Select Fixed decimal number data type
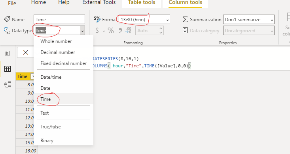The height and width of the screenshot is (154, 290). click(63, 63)
